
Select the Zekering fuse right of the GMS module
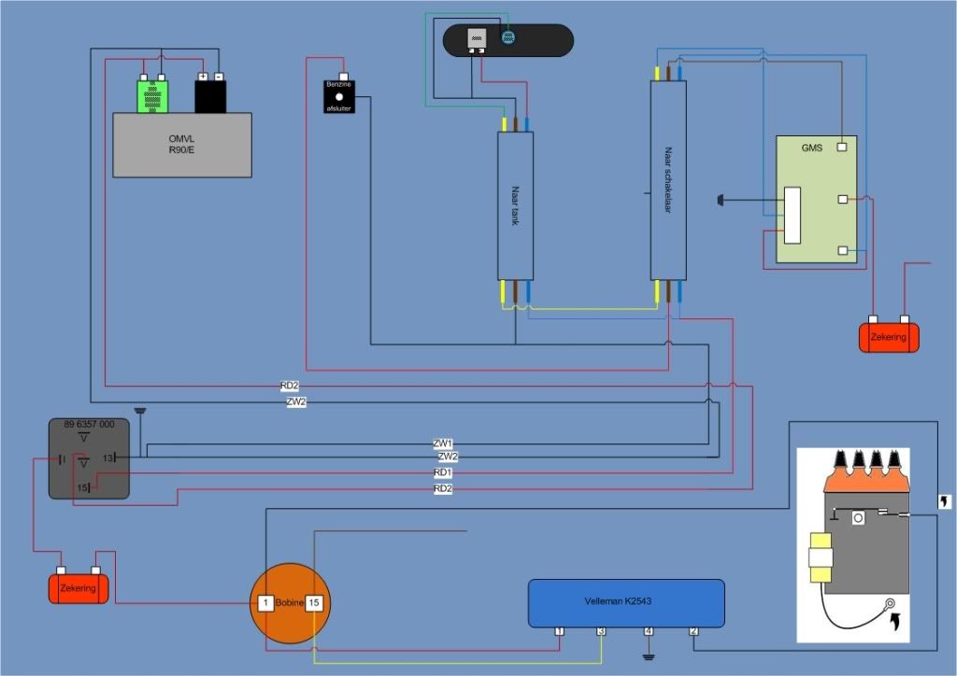click(889, 337)
